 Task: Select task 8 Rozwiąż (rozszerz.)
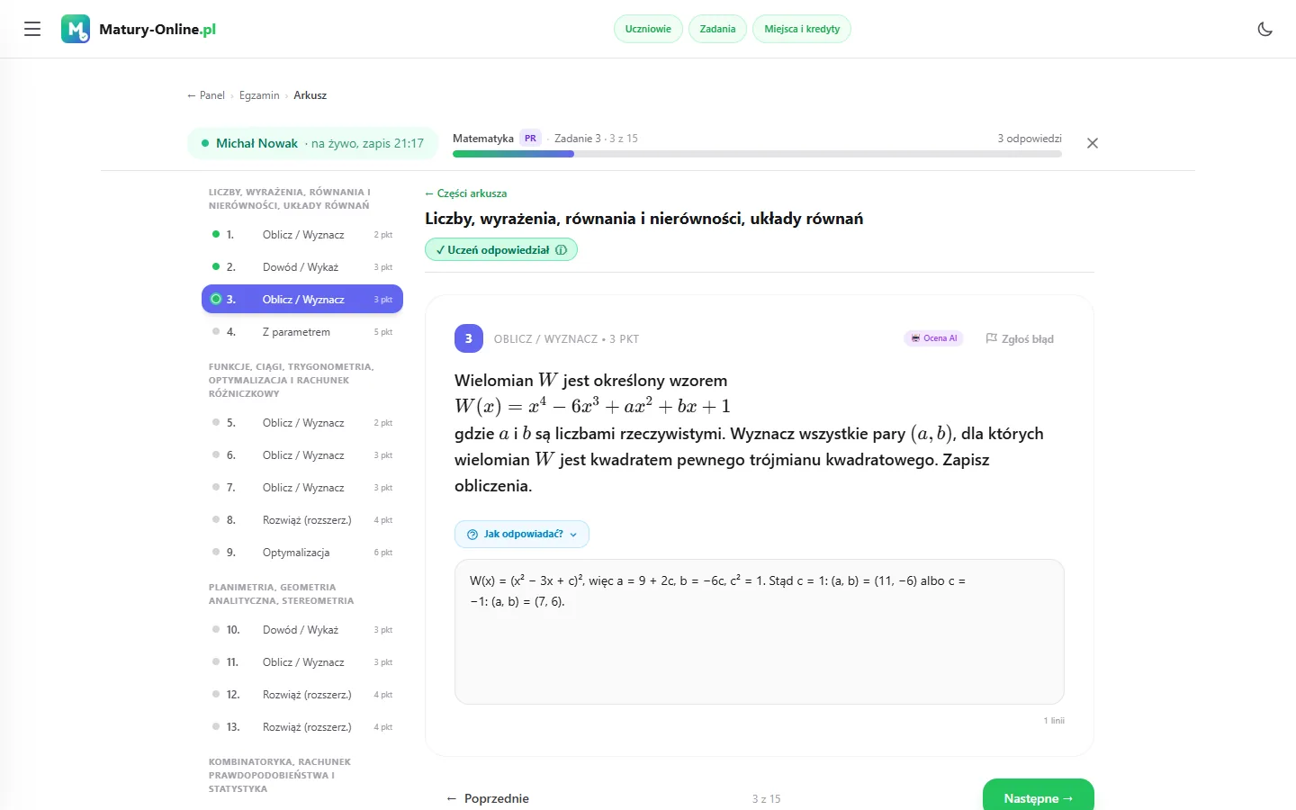pyautogui.click(x=302, y=520)
